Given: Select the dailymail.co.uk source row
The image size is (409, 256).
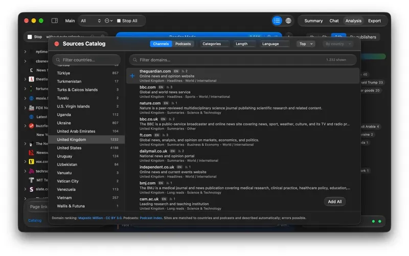Looking at the screenshot, I should coord(242,156).
